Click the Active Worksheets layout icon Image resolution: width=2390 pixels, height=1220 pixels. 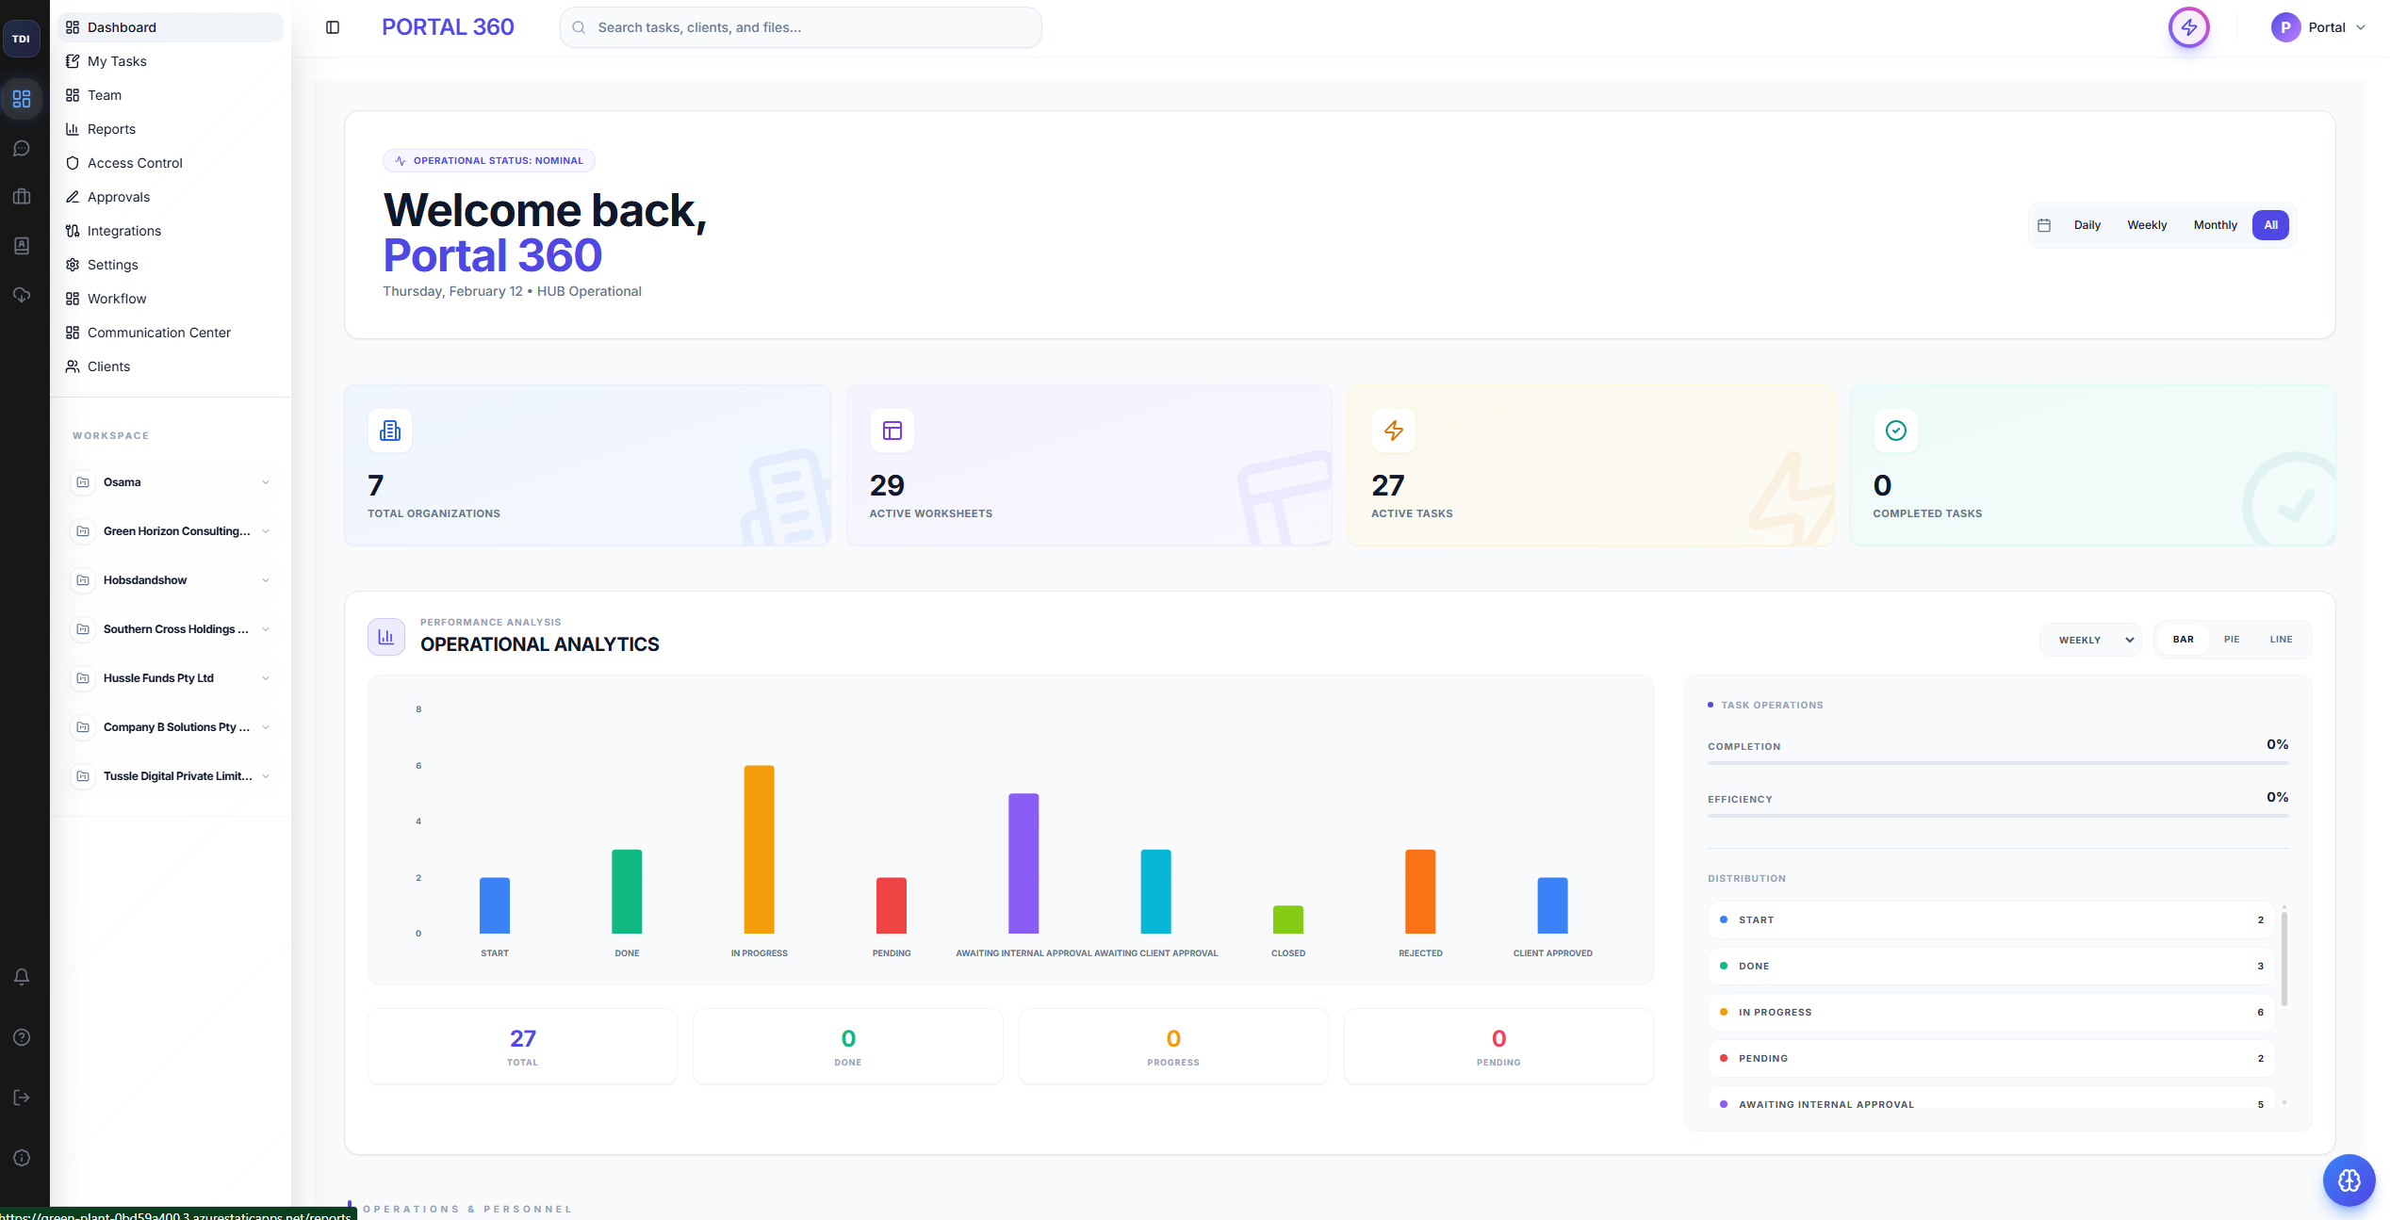[892, 431]
